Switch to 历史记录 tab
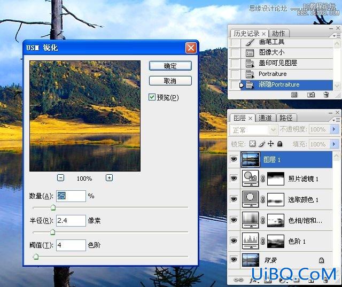342x287 pixels. point(246,34)
